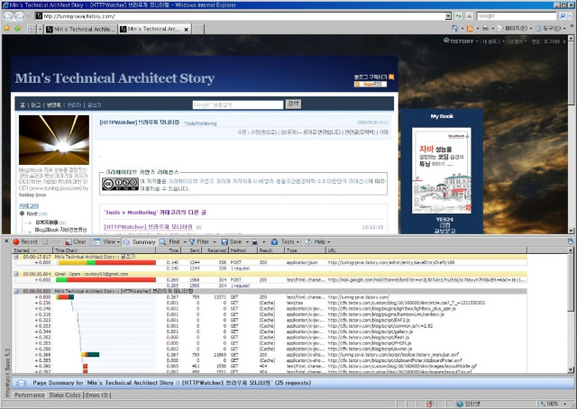Viewport: 577px width, 409px height.
Task: Toggle the HttpWatch Summary button
Action: tap(139, 241)
